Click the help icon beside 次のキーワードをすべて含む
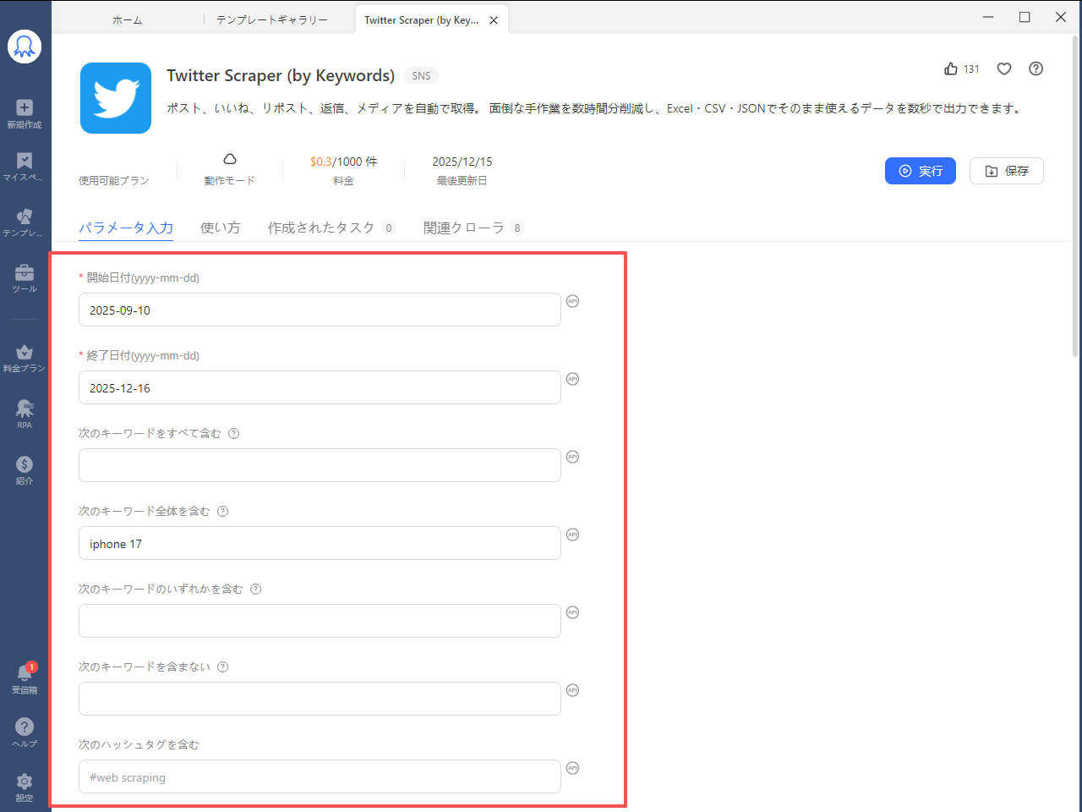1082x812 pixels. coord(234,433)
